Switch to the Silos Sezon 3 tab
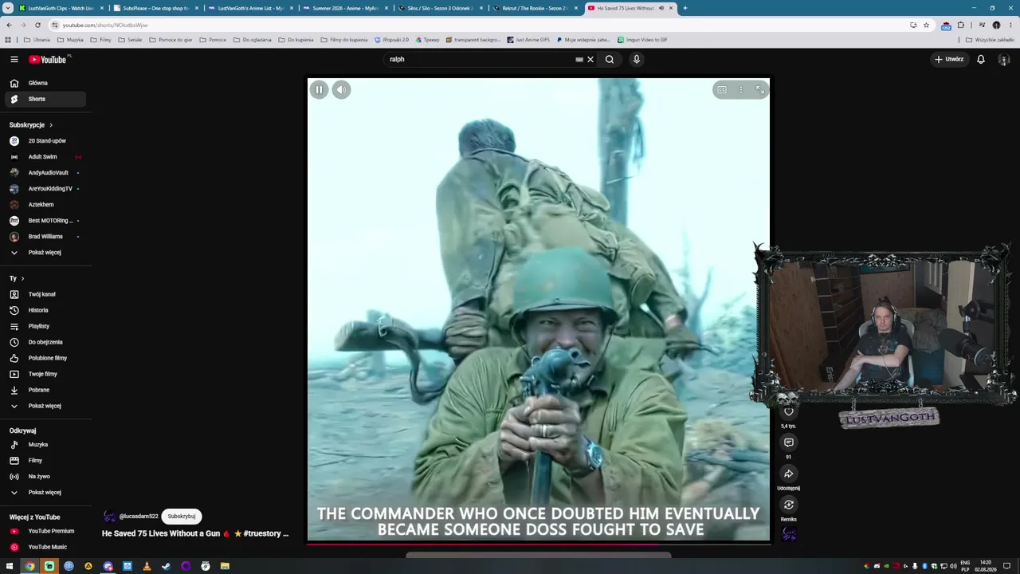Viewport: 1020px width, 574px height. coord(440,8)
